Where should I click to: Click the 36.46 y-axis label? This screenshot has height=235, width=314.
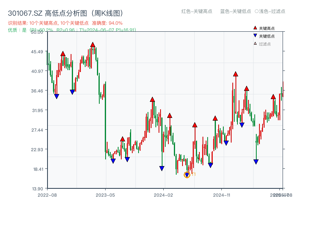click(x=37, y=91)
